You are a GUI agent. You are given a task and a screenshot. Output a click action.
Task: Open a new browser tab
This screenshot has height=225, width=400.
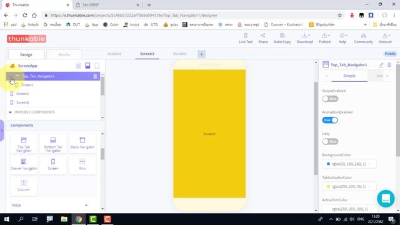coord(149,5)
